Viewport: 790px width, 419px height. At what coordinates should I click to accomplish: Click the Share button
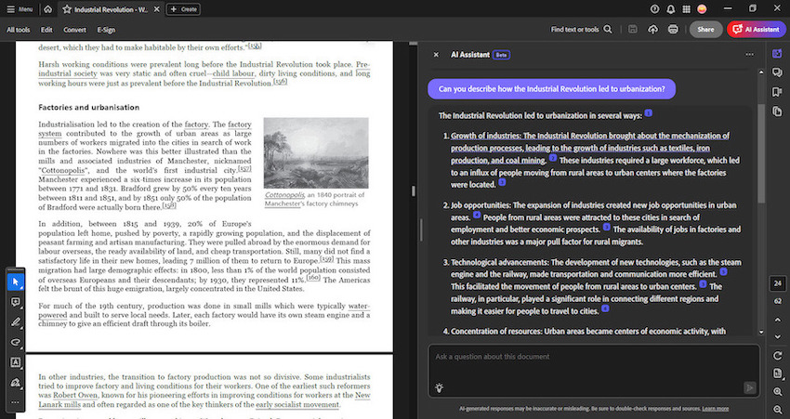point(705,29)
